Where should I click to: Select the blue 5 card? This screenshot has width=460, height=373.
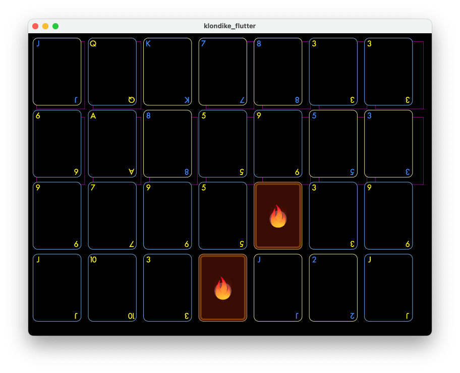pos(333,144)
